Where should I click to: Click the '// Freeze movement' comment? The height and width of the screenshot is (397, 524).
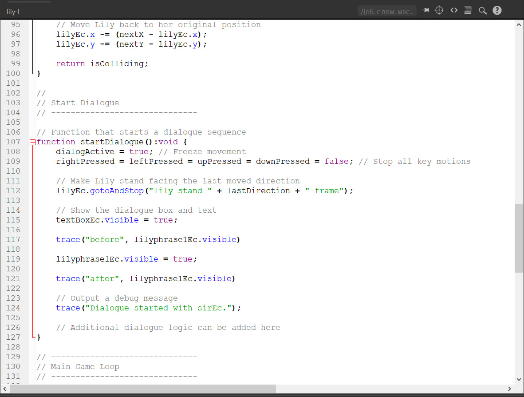pyautogui.click(x=202, y=151)
